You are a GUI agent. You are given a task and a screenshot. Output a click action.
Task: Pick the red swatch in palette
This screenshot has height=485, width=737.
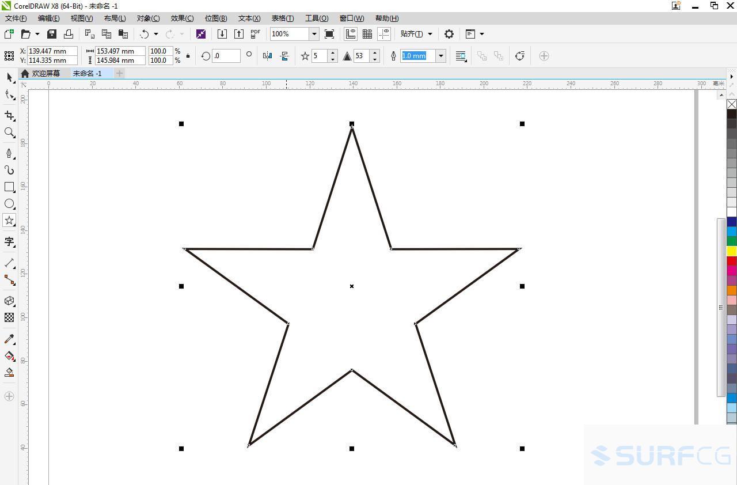(731, 261)
